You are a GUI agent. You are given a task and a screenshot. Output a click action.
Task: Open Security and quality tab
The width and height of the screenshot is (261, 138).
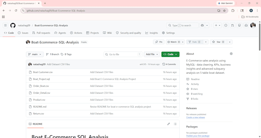pos(129,33)
